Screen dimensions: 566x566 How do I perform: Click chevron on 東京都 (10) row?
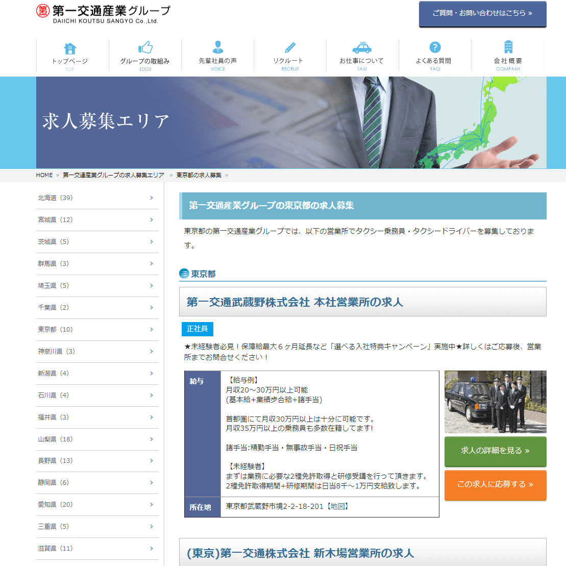pyautogui.click(x=152, y=330)
